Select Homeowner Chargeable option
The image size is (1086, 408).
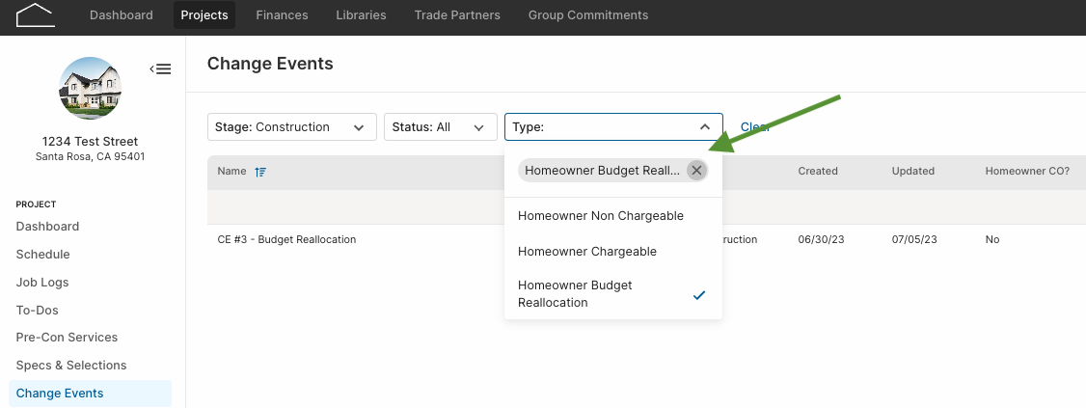(613, 252)
